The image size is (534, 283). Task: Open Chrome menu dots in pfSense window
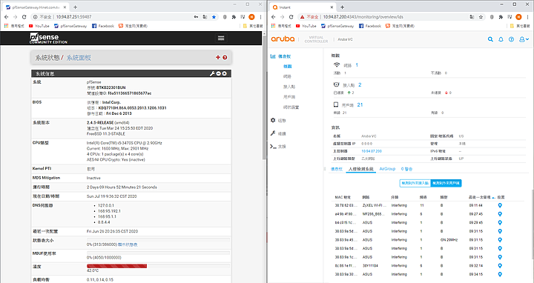click(x=260, y=16)
